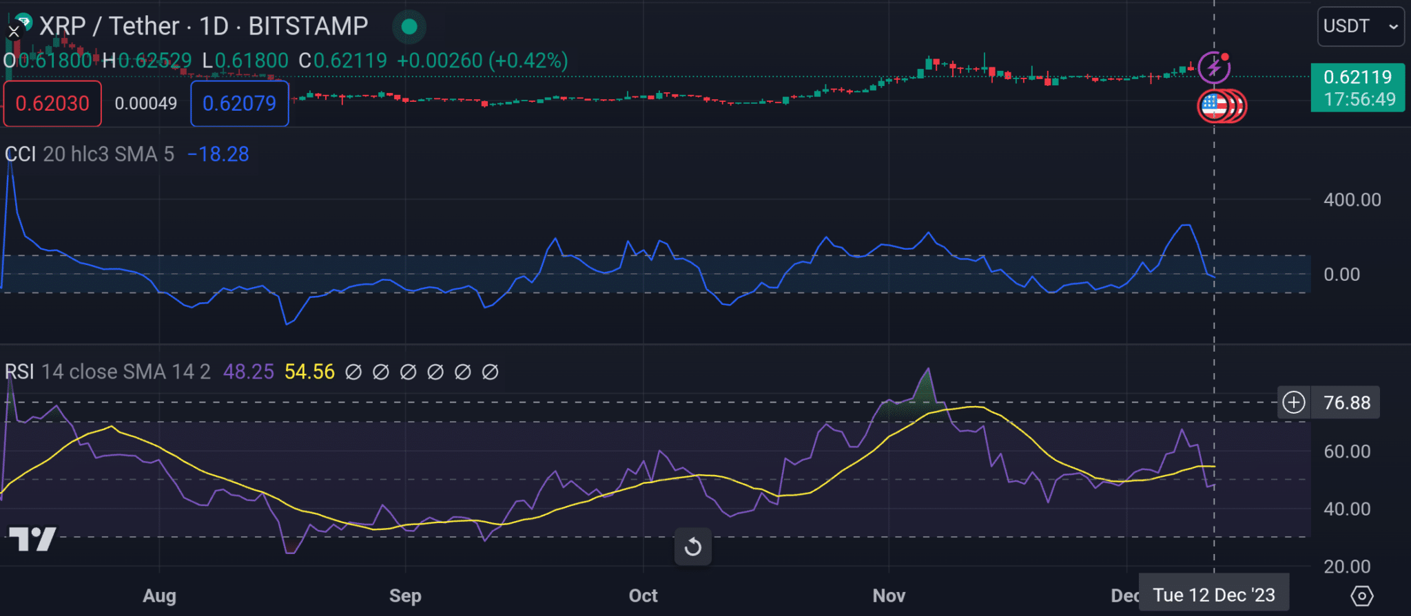The image size is (1411, 616).
Task: Select the CCI indicator legend title
Action: (x=20, y=154)
